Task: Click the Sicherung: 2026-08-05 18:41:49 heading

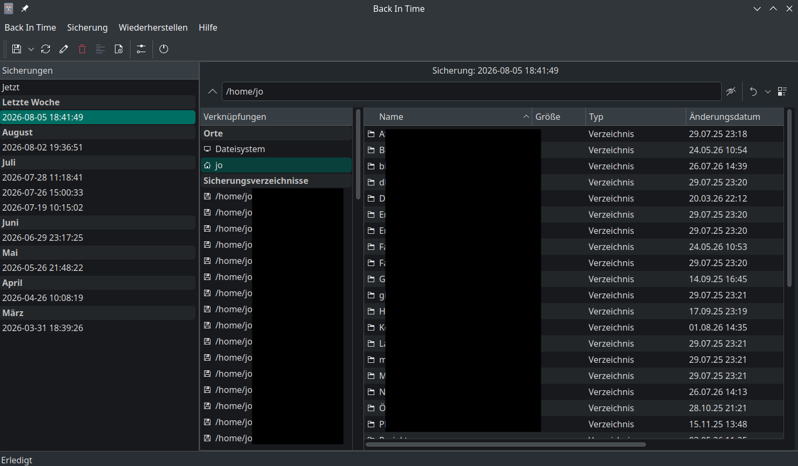Action: click(x=495, y=70)
